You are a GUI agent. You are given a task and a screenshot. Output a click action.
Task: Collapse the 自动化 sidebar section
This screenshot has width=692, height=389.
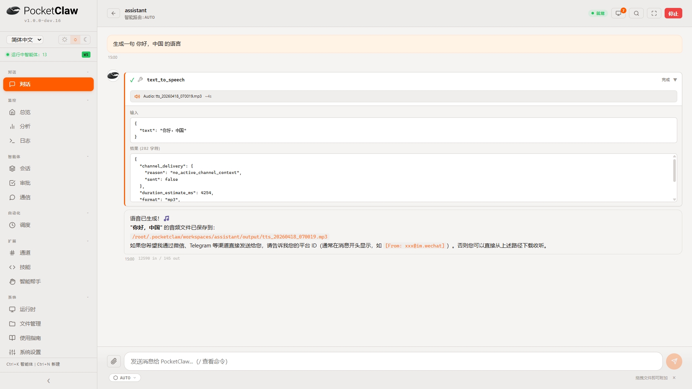(x=88, y=213)
